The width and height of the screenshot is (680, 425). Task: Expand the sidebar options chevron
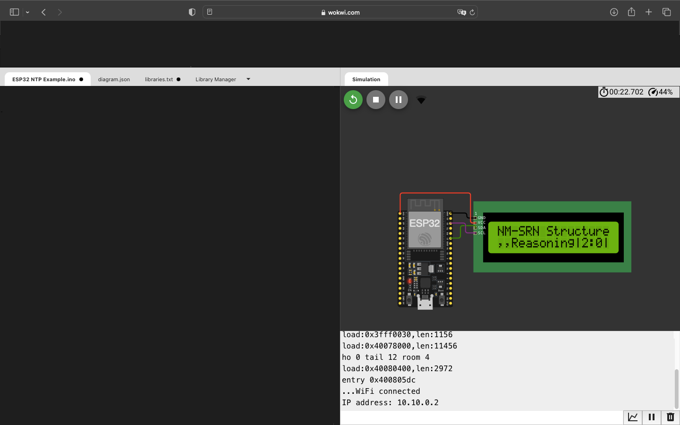pos(27,12)
